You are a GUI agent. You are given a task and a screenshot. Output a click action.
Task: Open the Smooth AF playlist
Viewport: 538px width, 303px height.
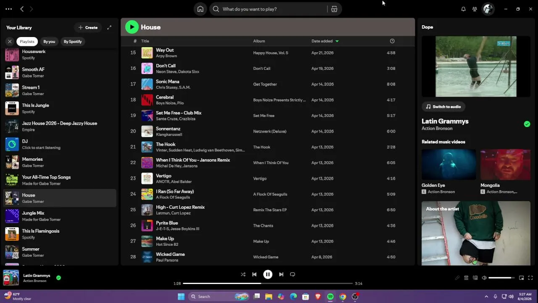[x=60, y=72]
